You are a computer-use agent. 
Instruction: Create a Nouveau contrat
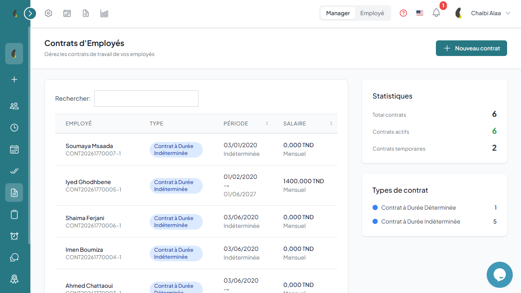[x=472, y=48]
